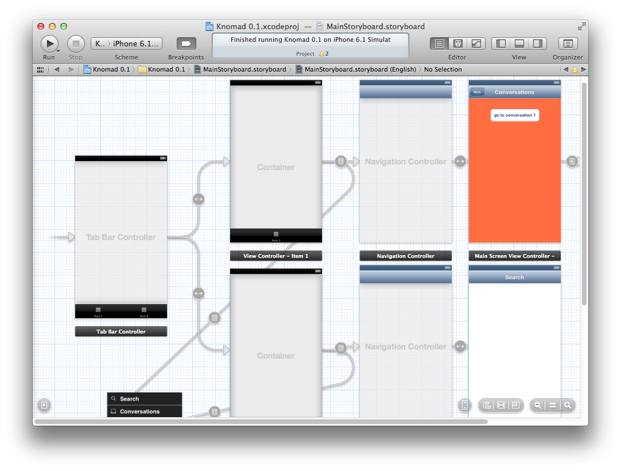The image size is (621, 471).
Task: Go back in jump bar history
Action: point(57,69)
